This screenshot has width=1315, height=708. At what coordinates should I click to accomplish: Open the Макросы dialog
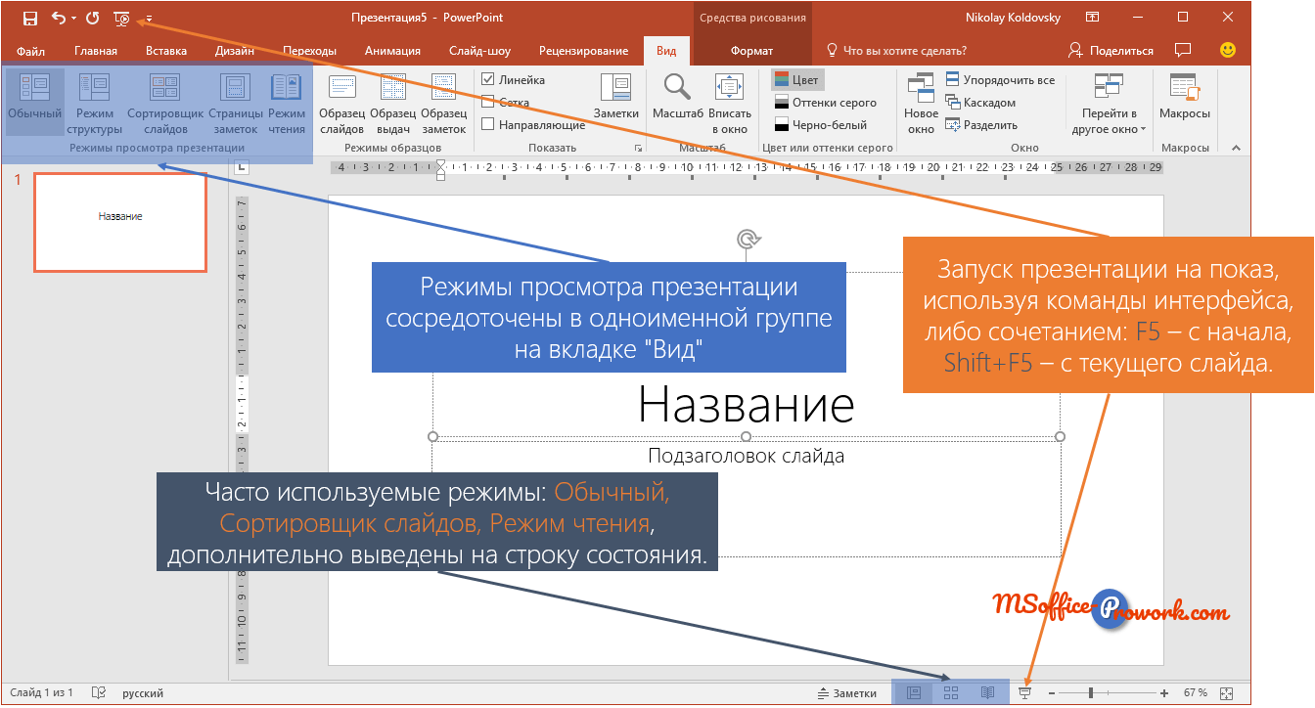[x=1184, y=101]
